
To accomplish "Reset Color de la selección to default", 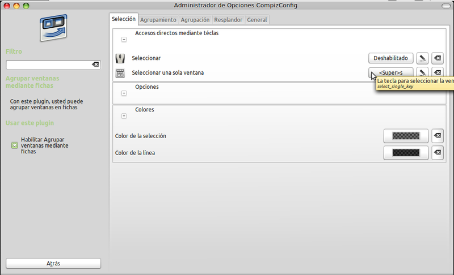I will (437, 136).
